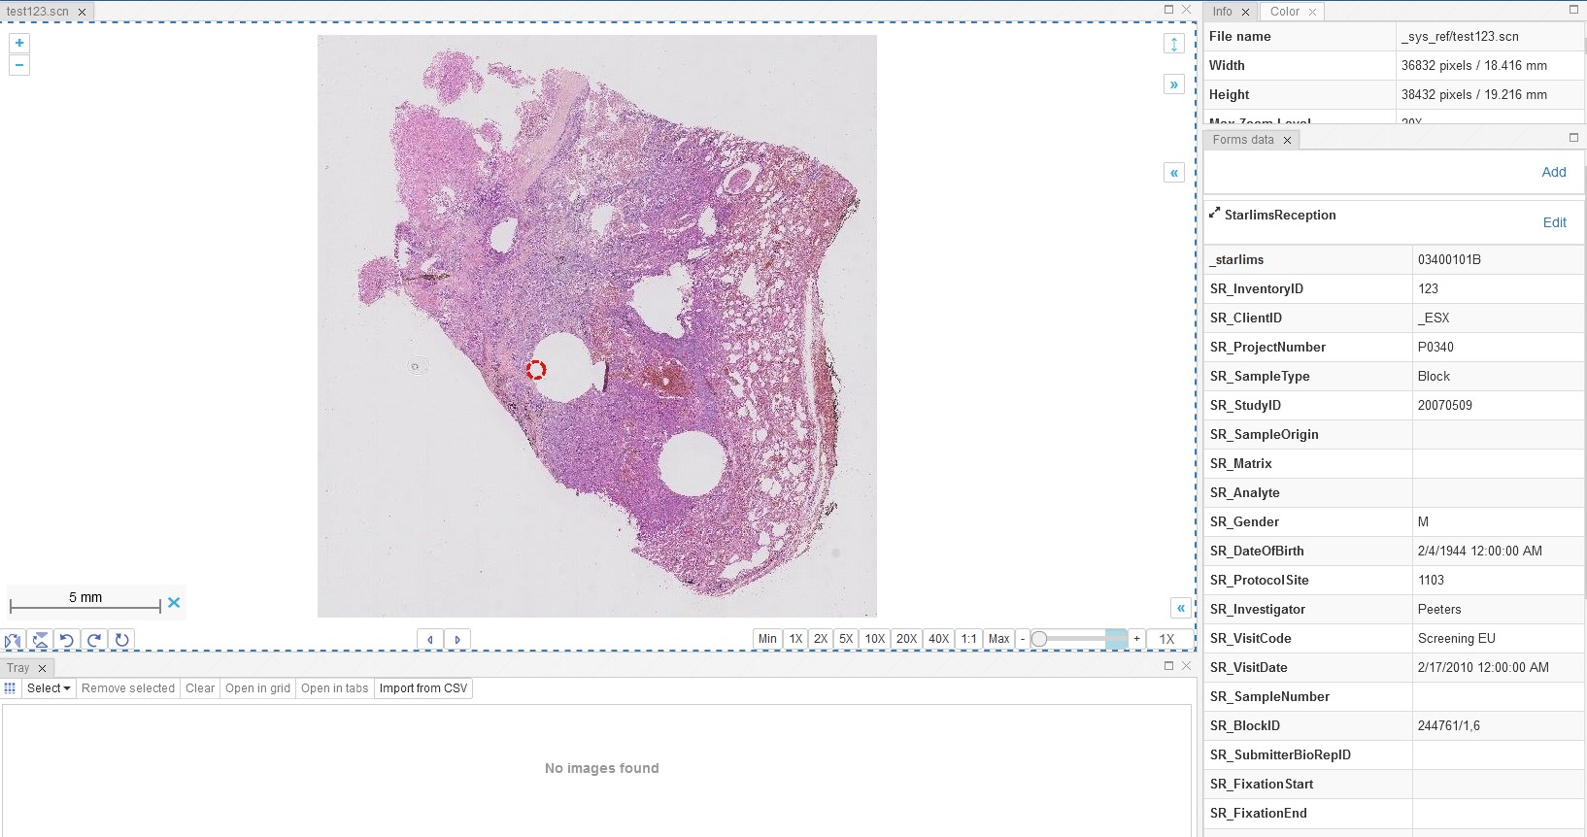The width and height of the screenshot is (1587, 837).
Task: Click Import from CSV button
Action: click(x=423, y=688)
